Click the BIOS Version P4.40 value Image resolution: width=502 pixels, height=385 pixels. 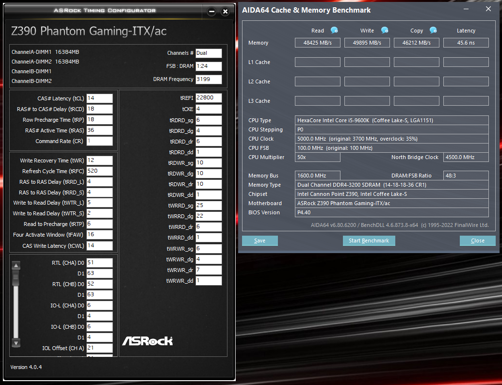tap(392, 212)
